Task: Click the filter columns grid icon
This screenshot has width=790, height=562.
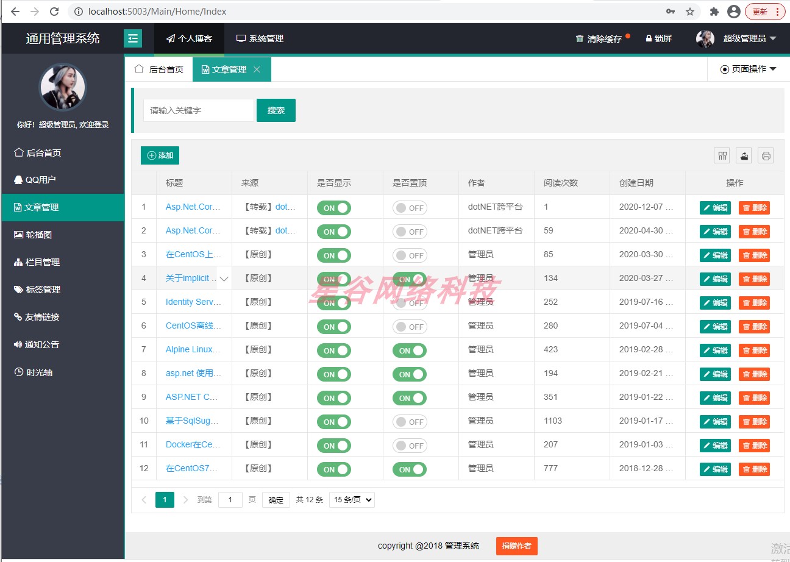Action: point(722,155)
